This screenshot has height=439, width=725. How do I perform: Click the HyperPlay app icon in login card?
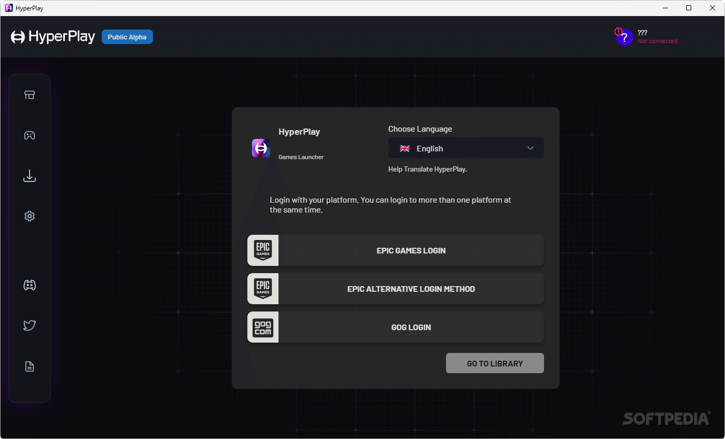pos(261,148)
